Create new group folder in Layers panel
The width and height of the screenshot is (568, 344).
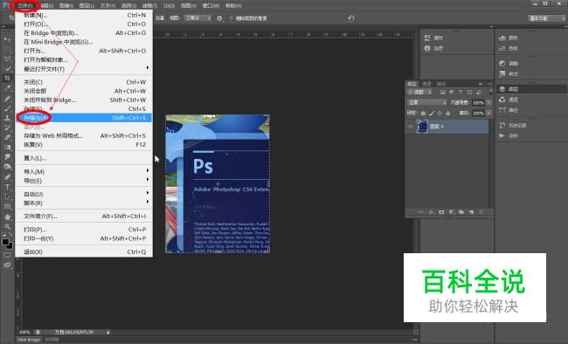[x=461, y=212]
